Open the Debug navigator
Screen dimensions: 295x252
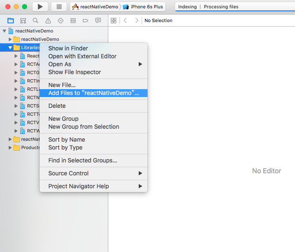click(73, 20)
